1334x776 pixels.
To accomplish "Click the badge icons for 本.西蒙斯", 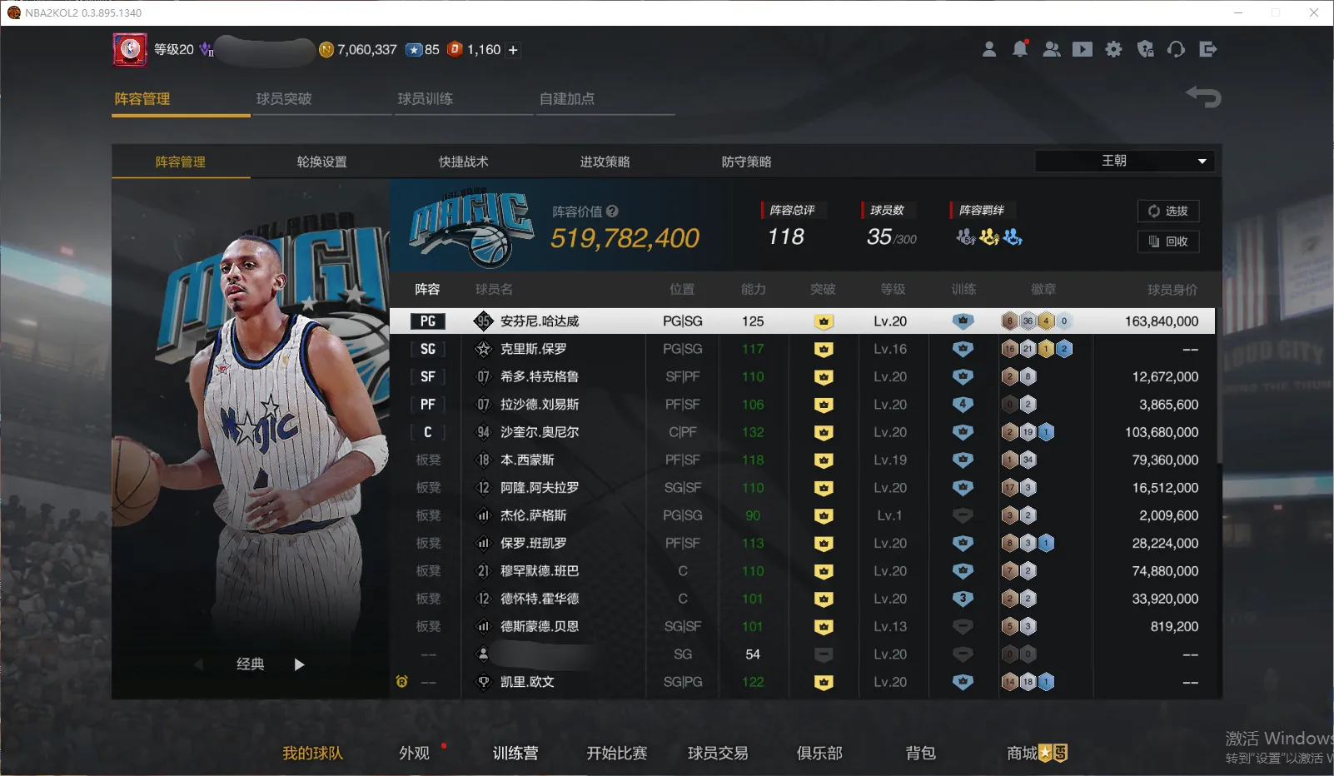I will coord(1018,460).
